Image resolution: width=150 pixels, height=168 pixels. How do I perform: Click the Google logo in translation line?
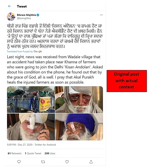click(x=38, y=51)
